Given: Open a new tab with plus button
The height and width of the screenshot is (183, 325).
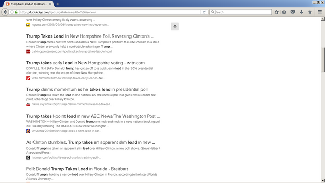Looking at the screenshot, I should tap(58, 4).
